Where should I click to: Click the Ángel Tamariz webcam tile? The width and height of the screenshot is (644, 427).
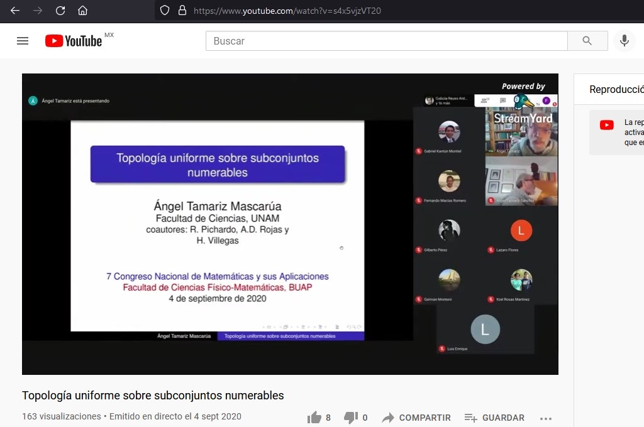521,132
